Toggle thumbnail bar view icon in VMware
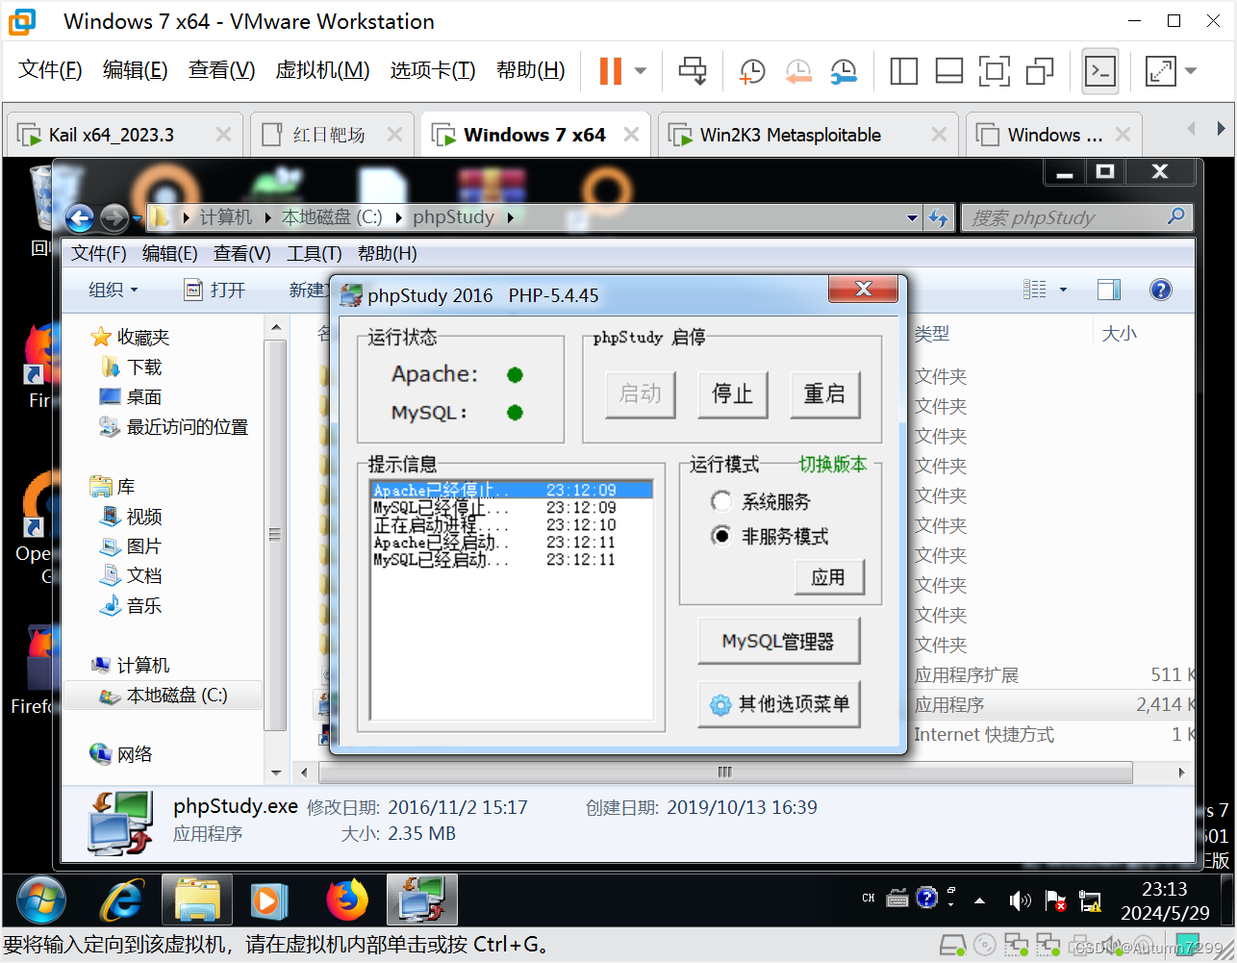This screenshot has height=963, width=1237. pyautogui.click(x=949, y=70)
